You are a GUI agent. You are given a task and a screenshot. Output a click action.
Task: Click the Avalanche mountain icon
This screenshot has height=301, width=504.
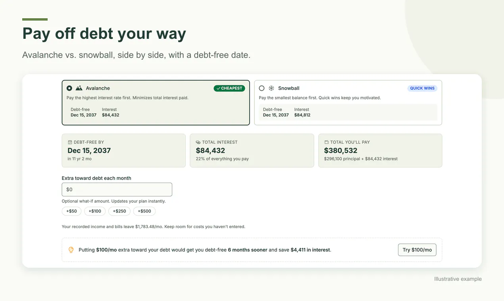79,88
